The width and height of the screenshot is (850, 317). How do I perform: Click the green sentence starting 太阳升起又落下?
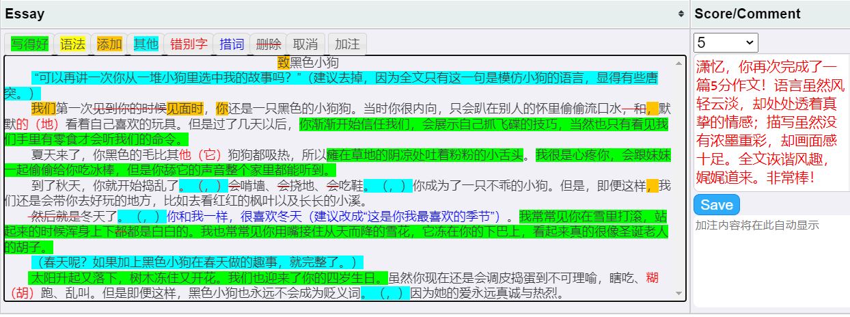click(x=206, y=278)
